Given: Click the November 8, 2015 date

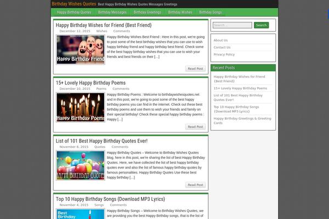Looking at the screenshot, I should pyautogui.click(x=74, y=147).
